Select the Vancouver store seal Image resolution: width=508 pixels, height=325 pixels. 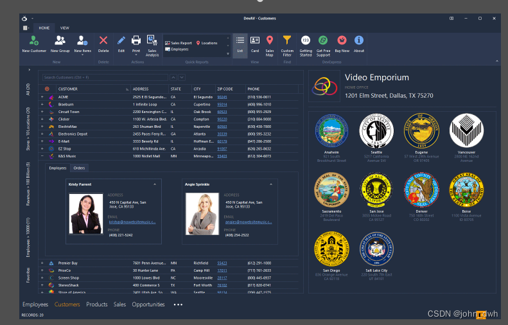466,130
